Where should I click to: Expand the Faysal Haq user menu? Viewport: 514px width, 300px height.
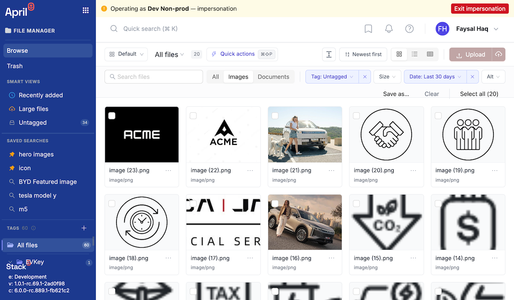tap(496, 29)
